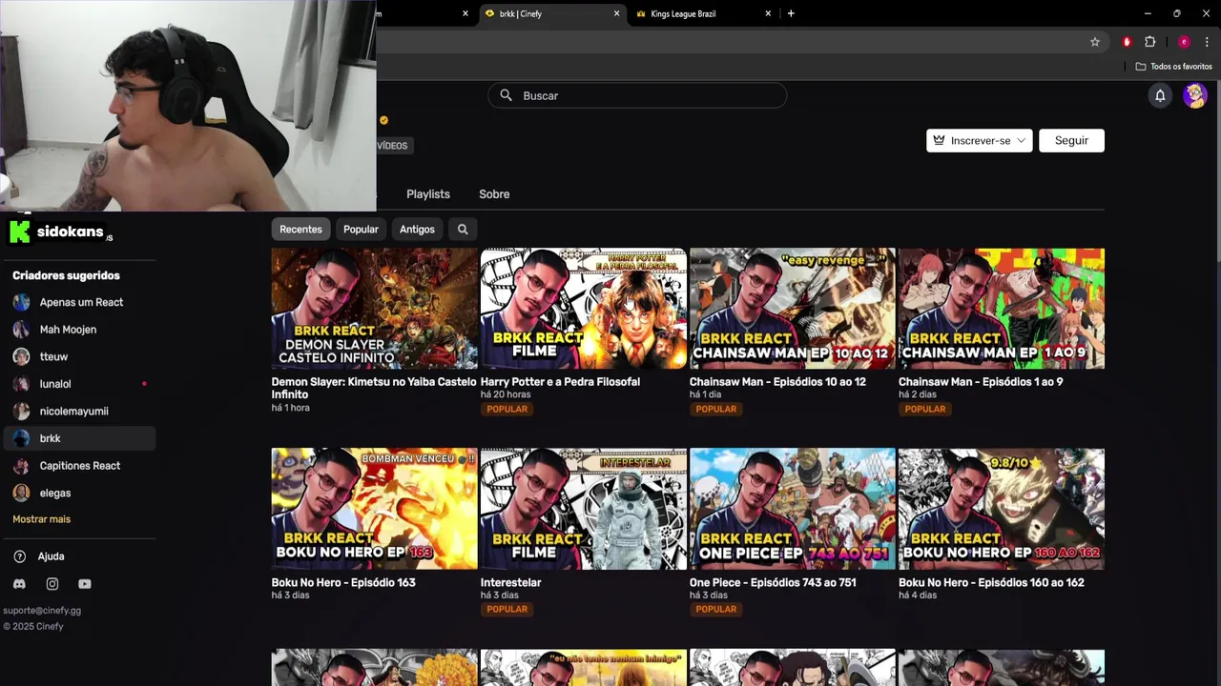Screen dimensions: 1221x686
Task: Click the POPULAR badge under Harry Potter
Action: (507, 409)
